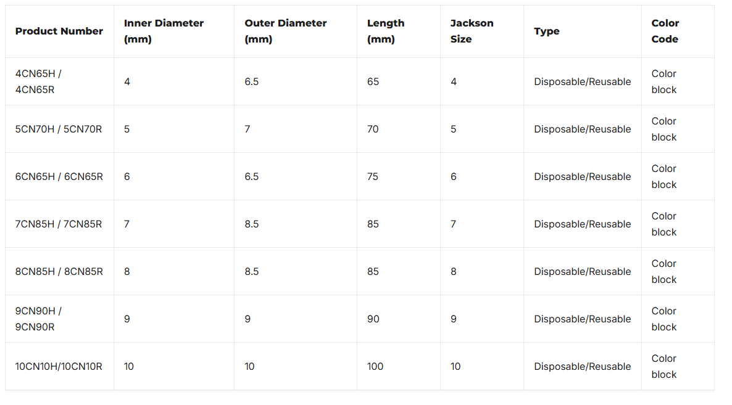This screenshot has width=732, height=405.
Task: Click the Length (mm) column header
Action: pos(386,31)
